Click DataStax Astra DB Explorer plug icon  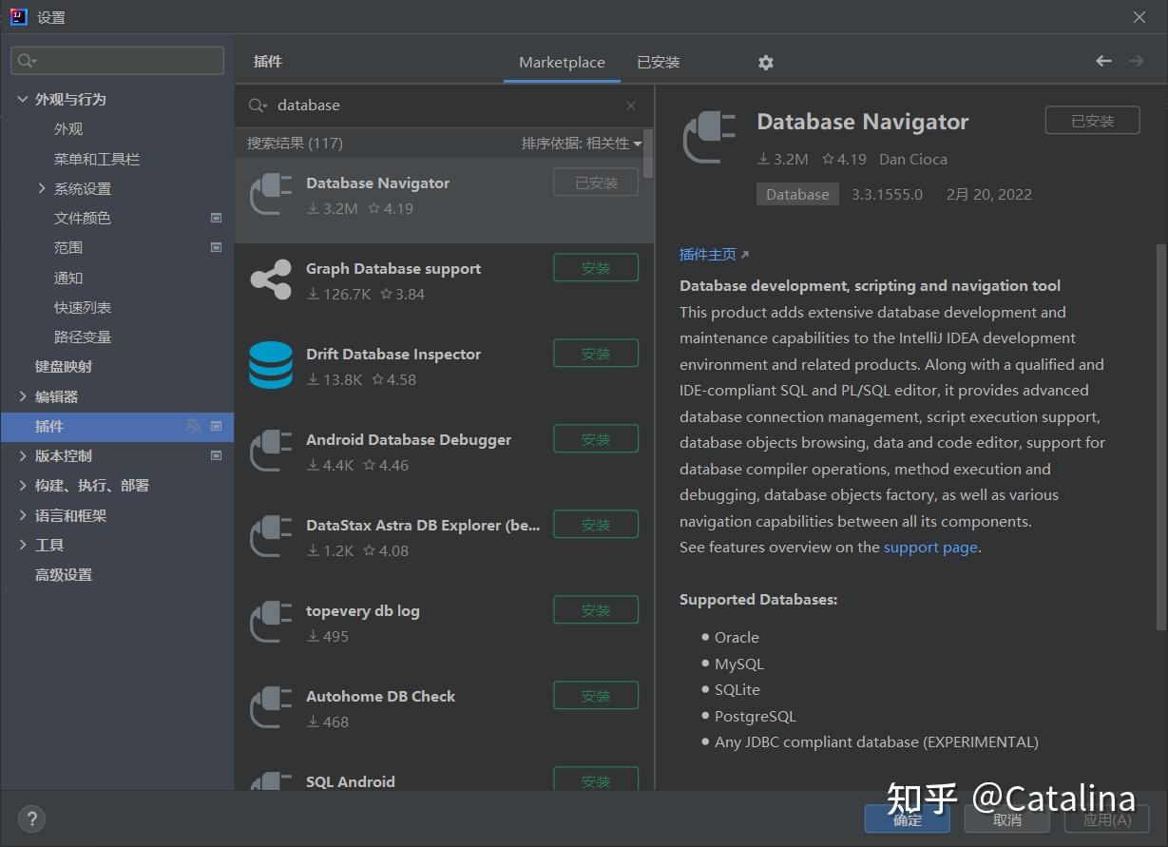tap(271, 537)
